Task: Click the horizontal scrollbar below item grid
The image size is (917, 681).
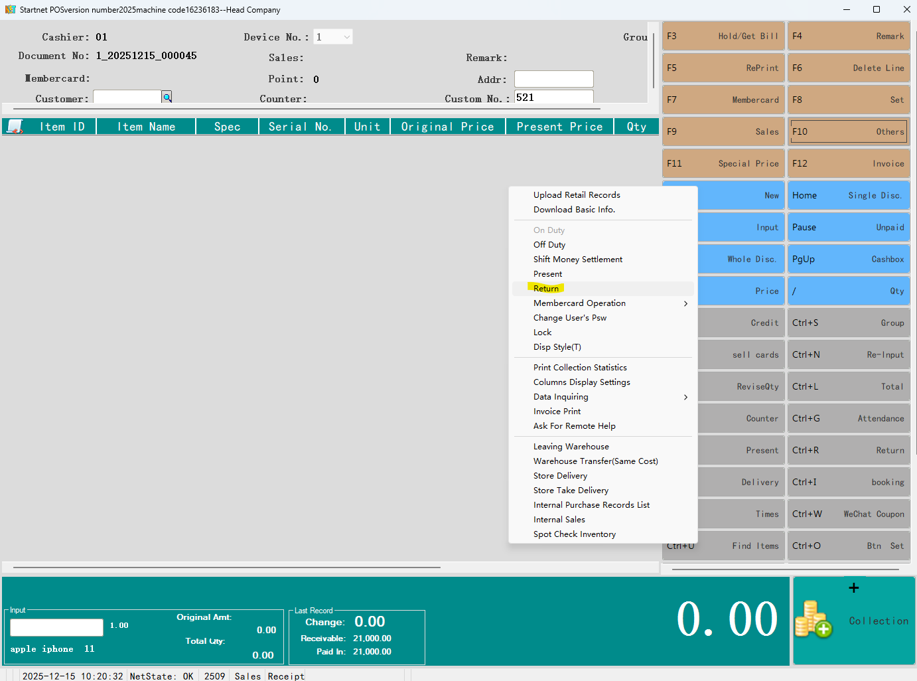Action: pos(227,567)
